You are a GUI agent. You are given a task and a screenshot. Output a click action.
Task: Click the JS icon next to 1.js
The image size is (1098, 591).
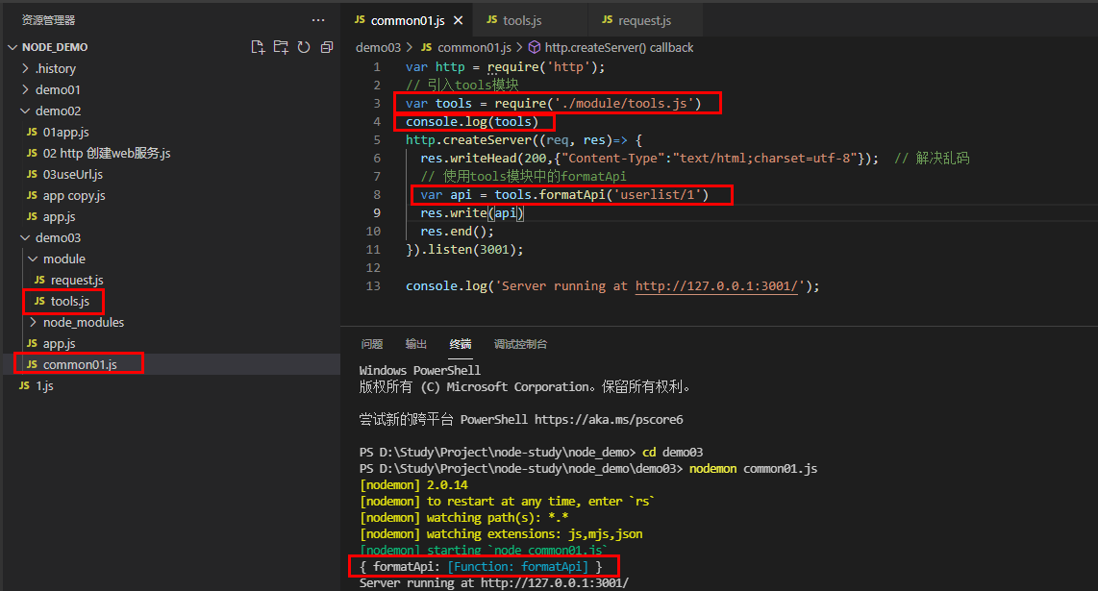[x=24, y=385]
